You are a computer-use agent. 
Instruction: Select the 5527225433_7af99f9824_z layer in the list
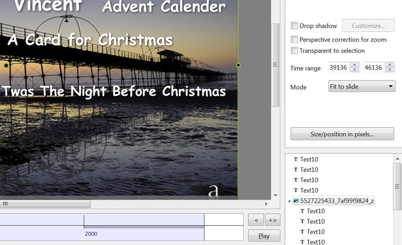coord(337,201)
